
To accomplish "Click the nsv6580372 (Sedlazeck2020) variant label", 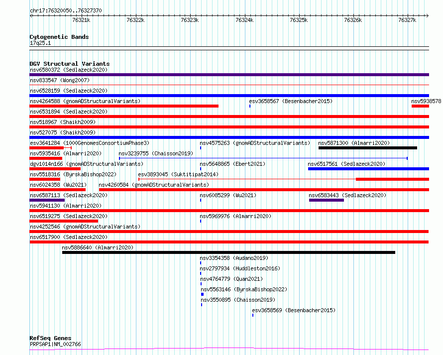I will pyautogui.click(x=69, y=70).
